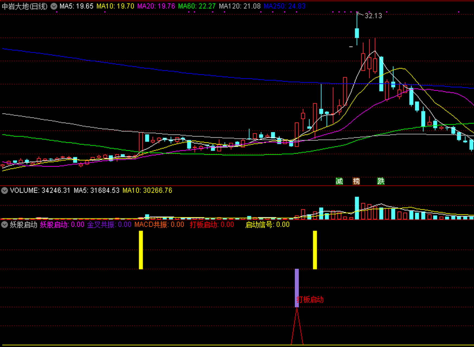Select the 金叉共振: 0.00 value
Image resolution: width=474 pixels, height=347 pixels.
[x=109, y=224]
